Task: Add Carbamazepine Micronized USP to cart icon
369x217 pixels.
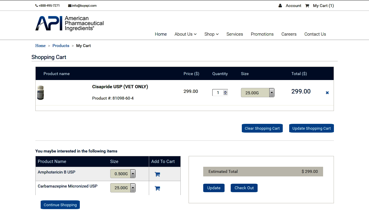Action: click(157, 188)
